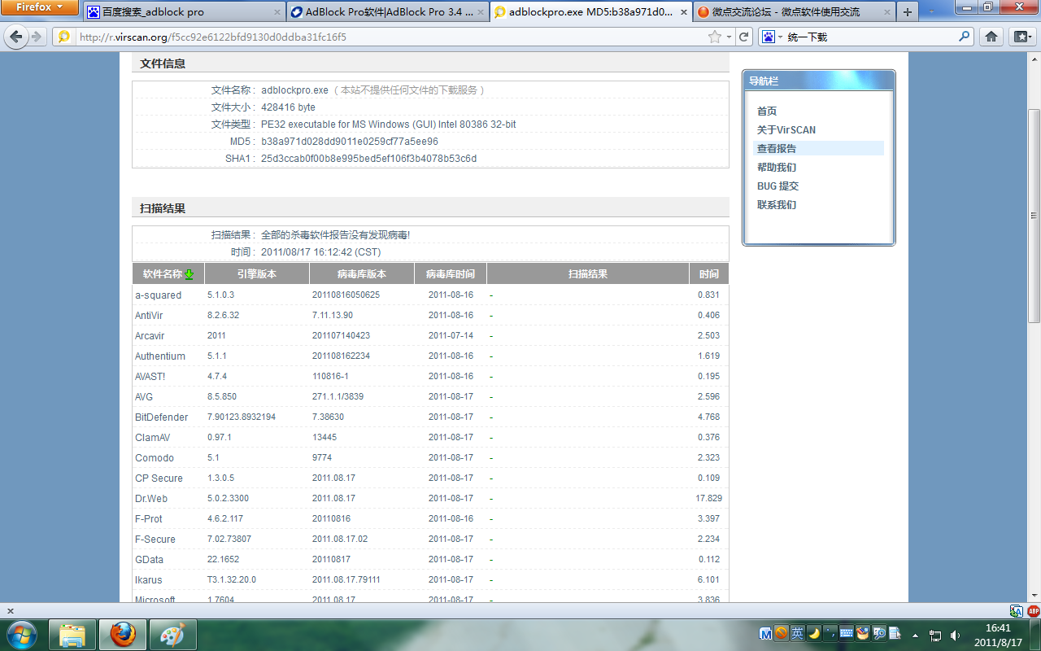Sort by the 时间 column header
This screenshot has width=1041, height=651.
pos(709,274)
